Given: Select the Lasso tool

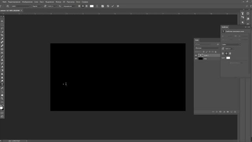Looking at the screenshot, I should [2, 28].
